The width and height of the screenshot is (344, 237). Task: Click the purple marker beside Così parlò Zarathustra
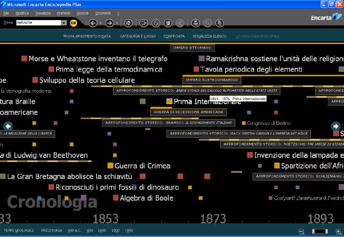(270, 198)
